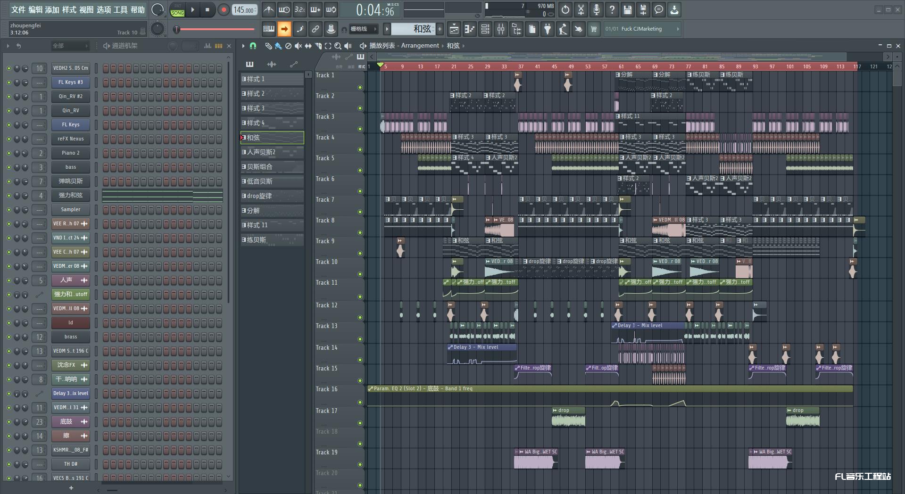Screen dimensions: 905x494
Task: Toggle PAT/SONG mode switch
Action: (178, 9)
